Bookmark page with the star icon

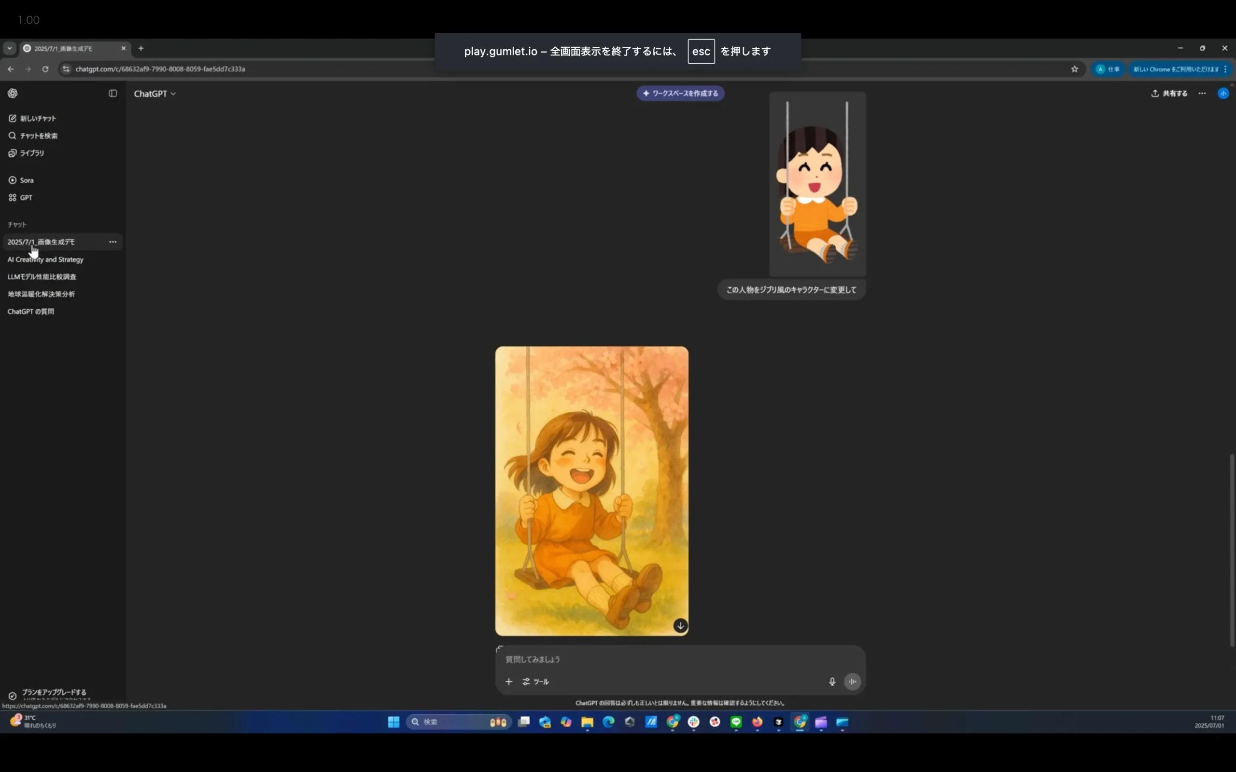click(1075, 69)
